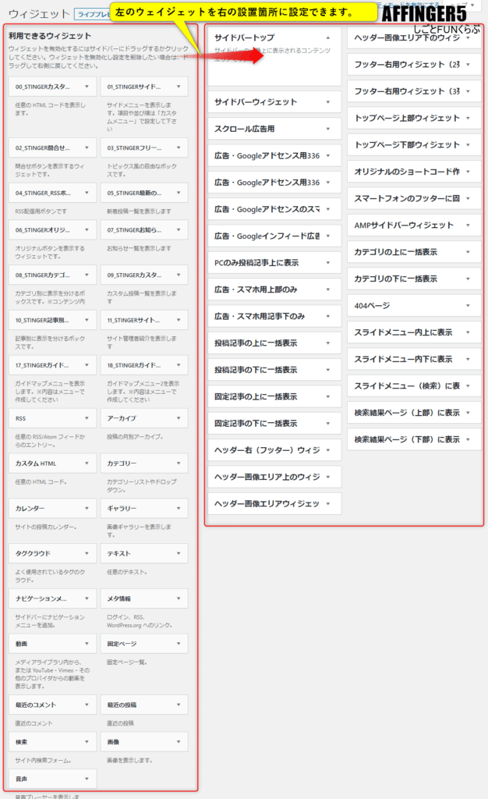Open the 最近のコメント widget dropdown

tap(87, 705)
